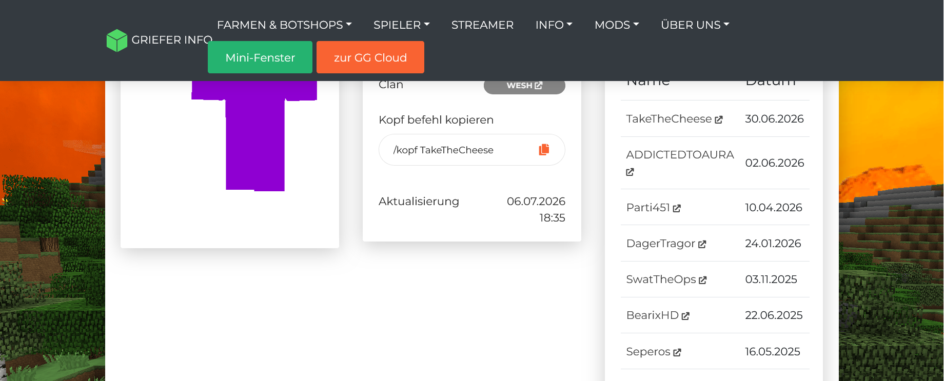Click the green cube Griefer Info logo

117,40
